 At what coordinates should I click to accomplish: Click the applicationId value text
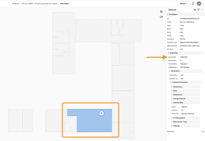(190, 46)
